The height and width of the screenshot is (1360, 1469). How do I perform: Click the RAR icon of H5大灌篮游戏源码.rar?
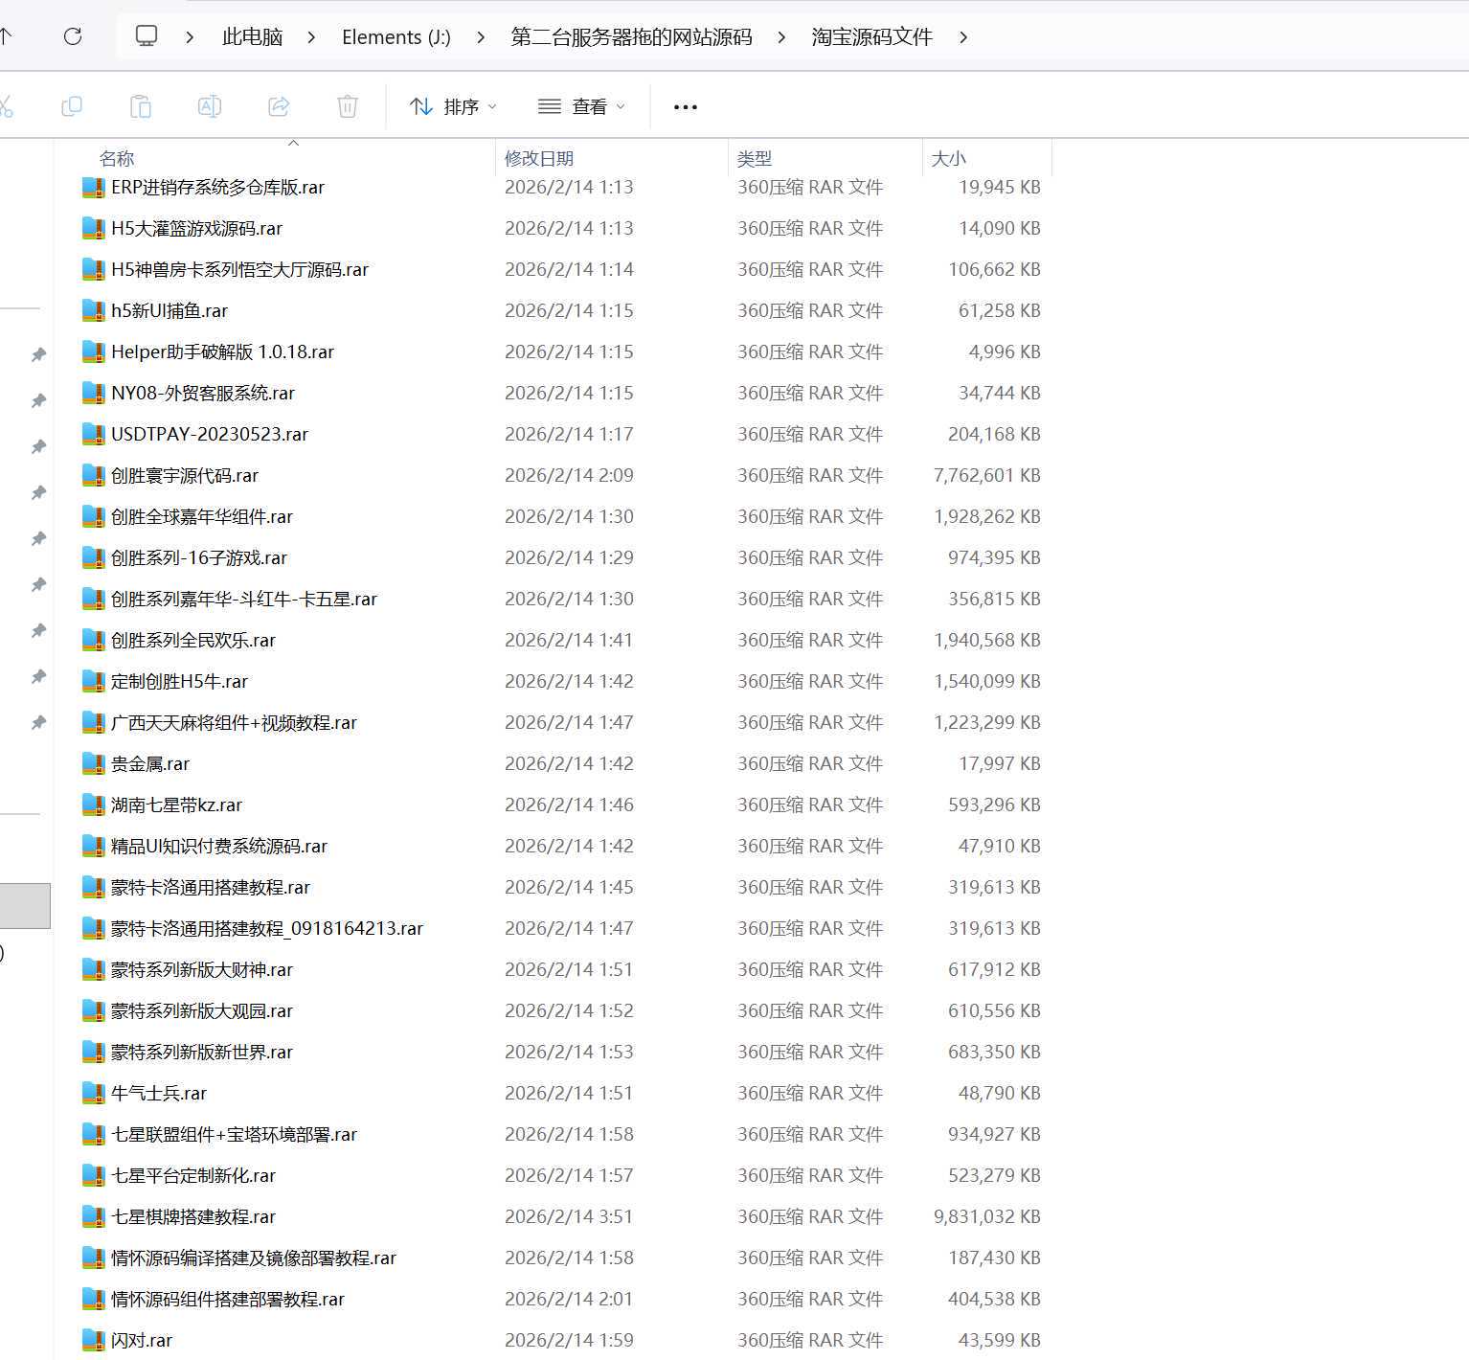click(93, 228)
